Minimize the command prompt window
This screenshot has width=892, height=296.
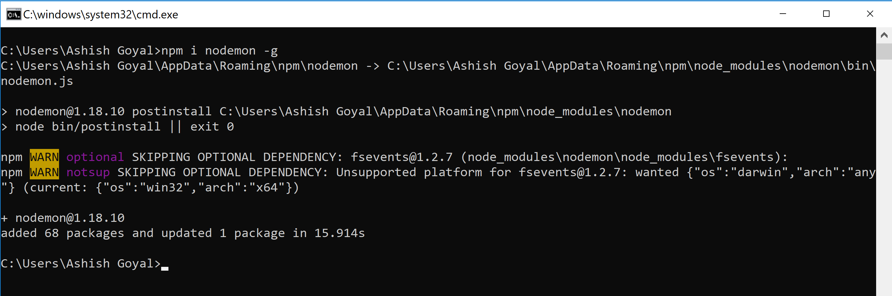pyautogui.click(x=783, y=14)
